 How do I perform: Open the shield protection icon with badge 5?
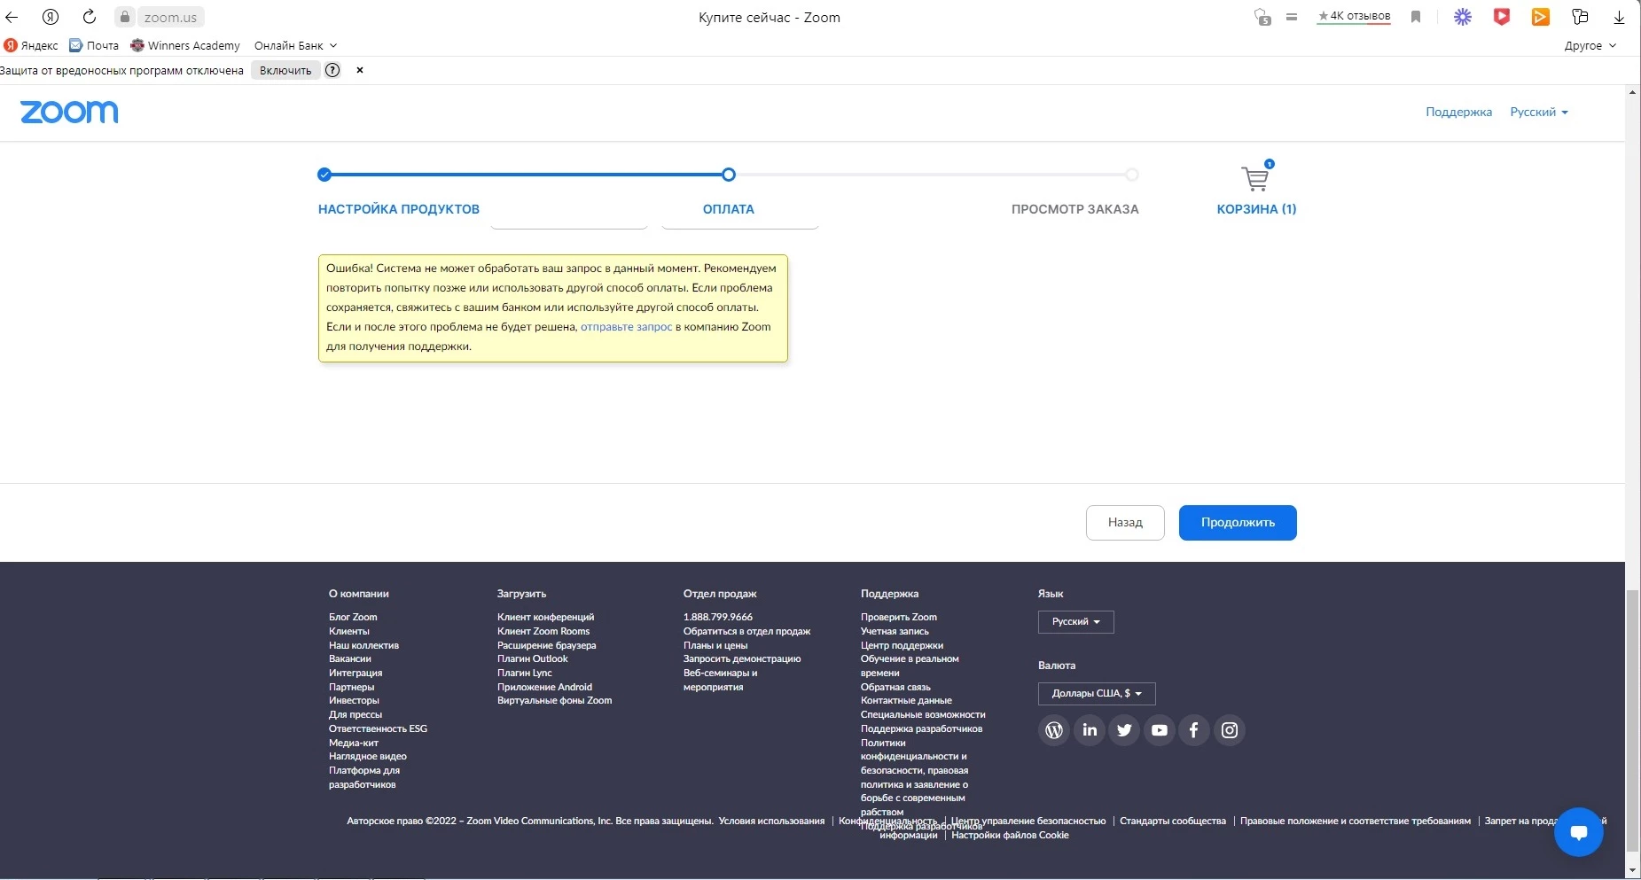(x=1262, y=17)
